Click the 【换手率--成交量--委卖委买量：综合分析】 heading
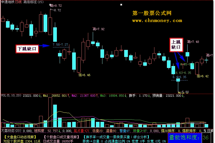This screenshot has height=143, width=215. [x=117, y=137]
